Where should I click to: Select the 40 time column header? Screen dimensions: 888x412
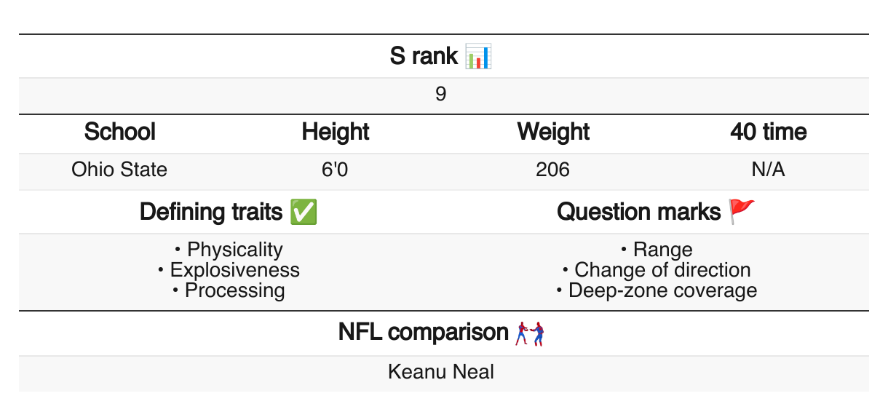tap(769, 132)
